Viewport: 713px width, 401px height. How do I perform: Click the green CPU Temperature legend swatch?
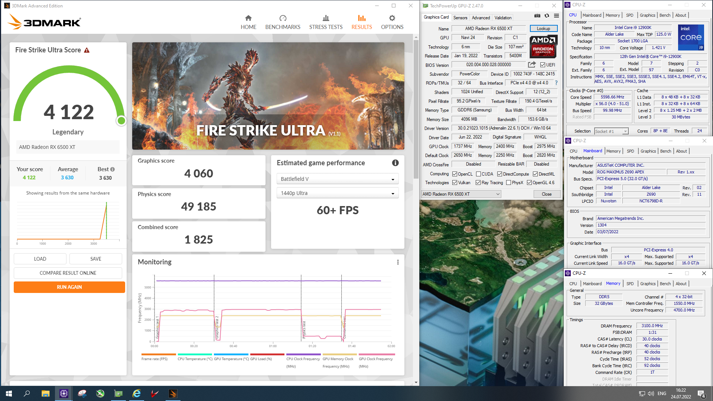pyautogui.click(x=195, y=355)
